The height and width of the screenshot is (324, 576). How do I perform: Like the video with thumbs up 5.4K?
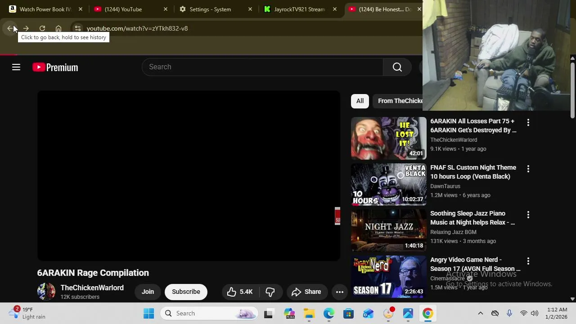[240, 292]
